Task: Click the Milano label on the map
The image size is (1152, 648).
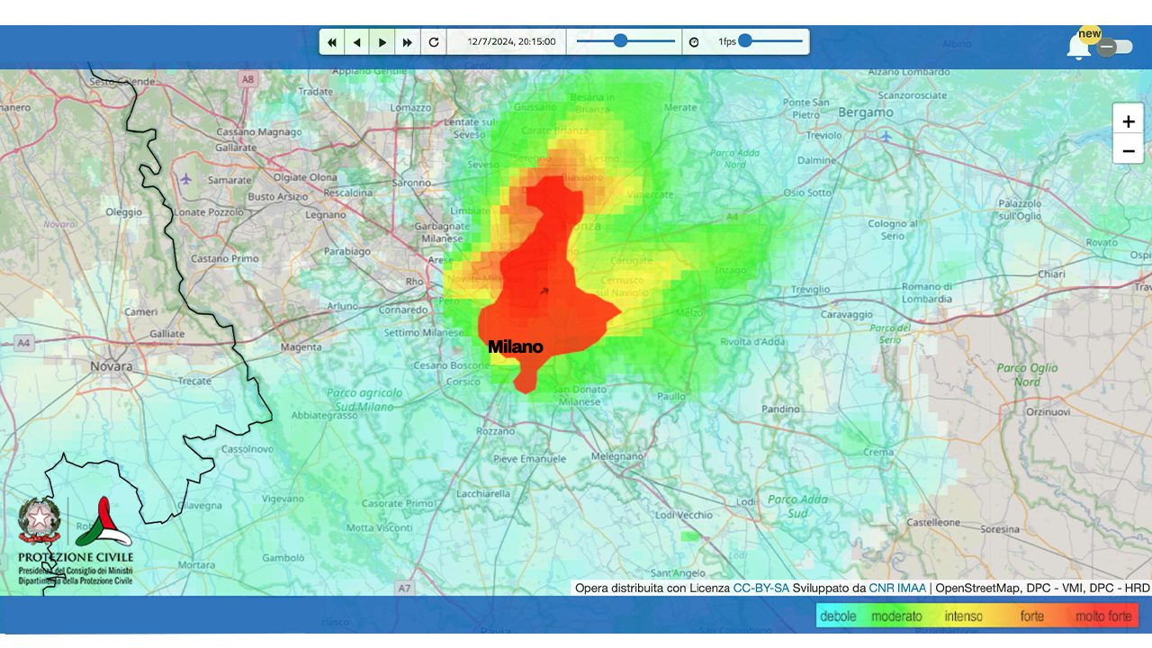Action: (515, 346)
